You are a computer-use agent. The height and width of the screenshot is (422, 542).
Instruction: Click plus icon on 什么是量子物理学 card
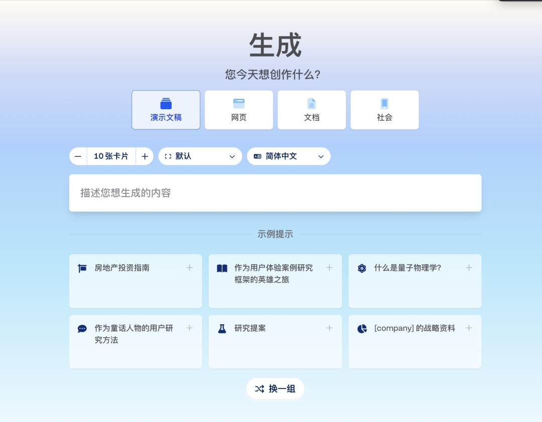[469, 268]
